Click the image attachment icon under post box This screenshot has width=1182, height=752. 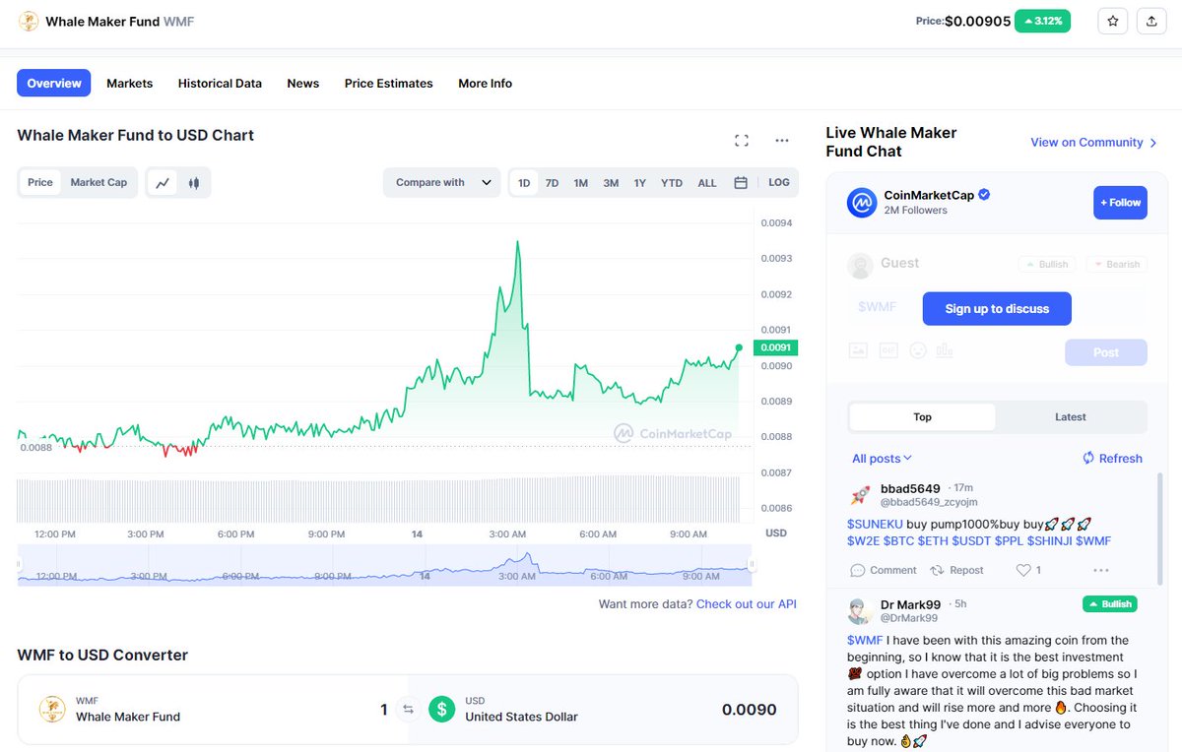(858, 349)
